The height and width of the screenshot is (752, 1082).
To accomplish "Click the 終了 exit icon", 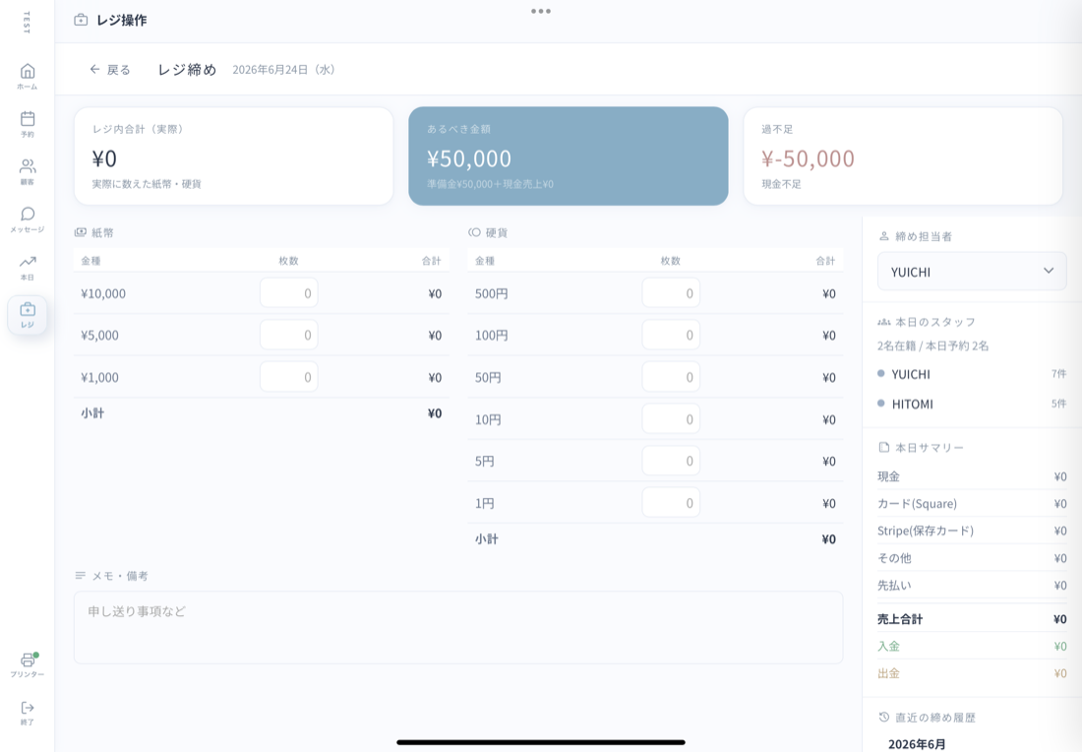I will click(x=27, y=712).
